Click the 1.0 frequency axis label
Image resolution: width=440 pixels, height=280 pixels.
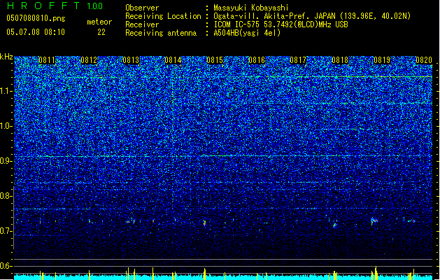point(6,126)
